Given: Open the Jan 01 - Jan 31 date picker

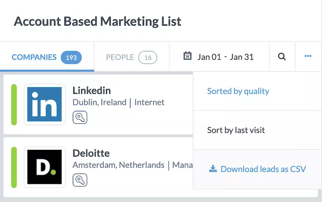Looking at the screenshot, I should pos(225,57).
